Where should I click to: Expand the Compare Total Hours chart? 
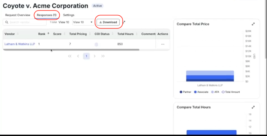click(253, 107)
